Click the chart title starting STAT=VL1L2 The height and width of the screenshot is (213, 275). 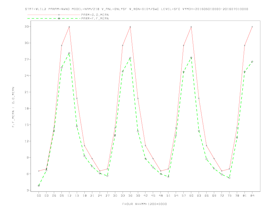pyautogui.click(x=136, y=9)
